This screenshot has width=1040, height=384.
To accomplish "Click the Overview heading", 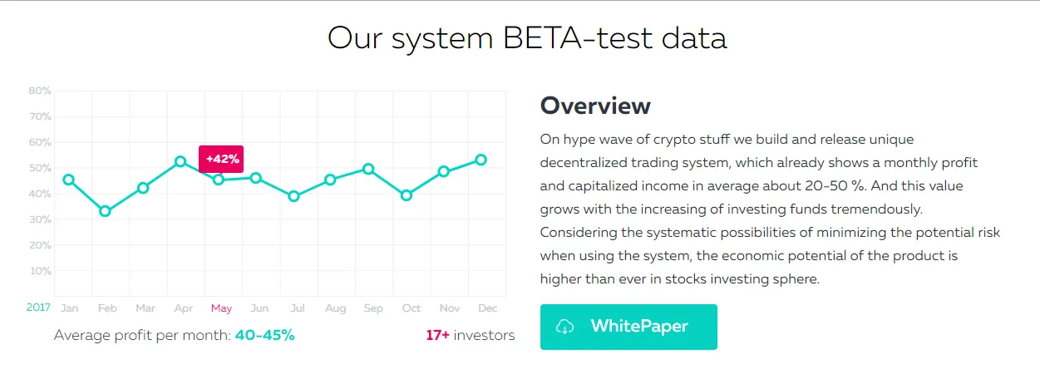I will [x=595, y=106].
